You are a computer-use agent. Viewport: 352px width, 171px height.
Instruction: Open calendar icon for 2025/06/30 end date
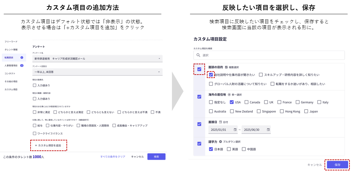click(268, 129)
